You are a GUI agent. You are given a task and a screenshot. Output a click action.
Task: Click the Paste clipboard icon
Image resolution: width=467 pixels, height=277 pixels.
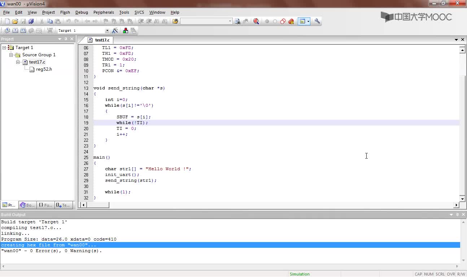(58, 21)
